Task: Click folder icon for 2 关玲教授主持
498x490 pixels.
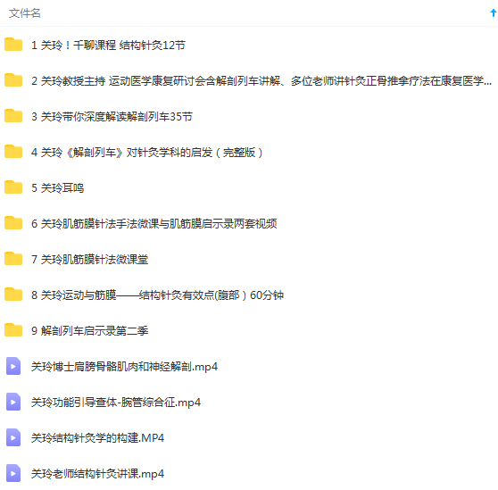Action: pos(13,80)
